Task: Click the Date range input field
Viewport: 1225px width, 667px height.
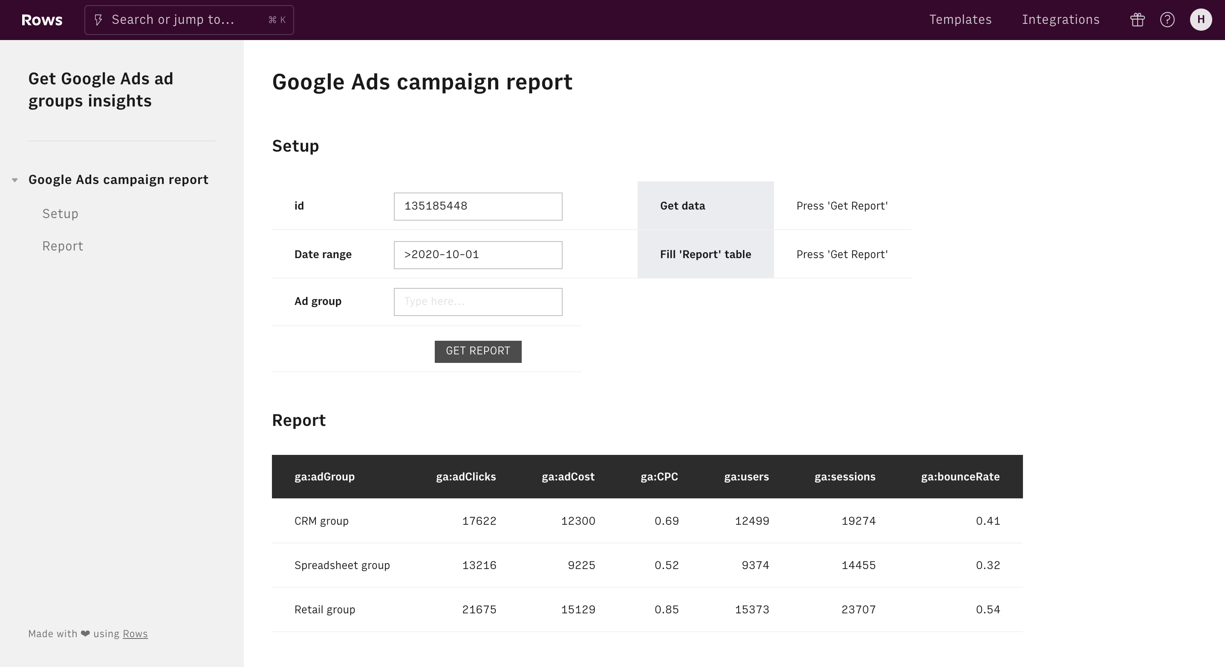Action: 477,255
